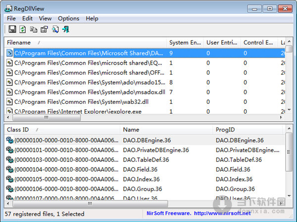
Task: Open the Properties toolbar icon
Action: (x=45, y=29)
